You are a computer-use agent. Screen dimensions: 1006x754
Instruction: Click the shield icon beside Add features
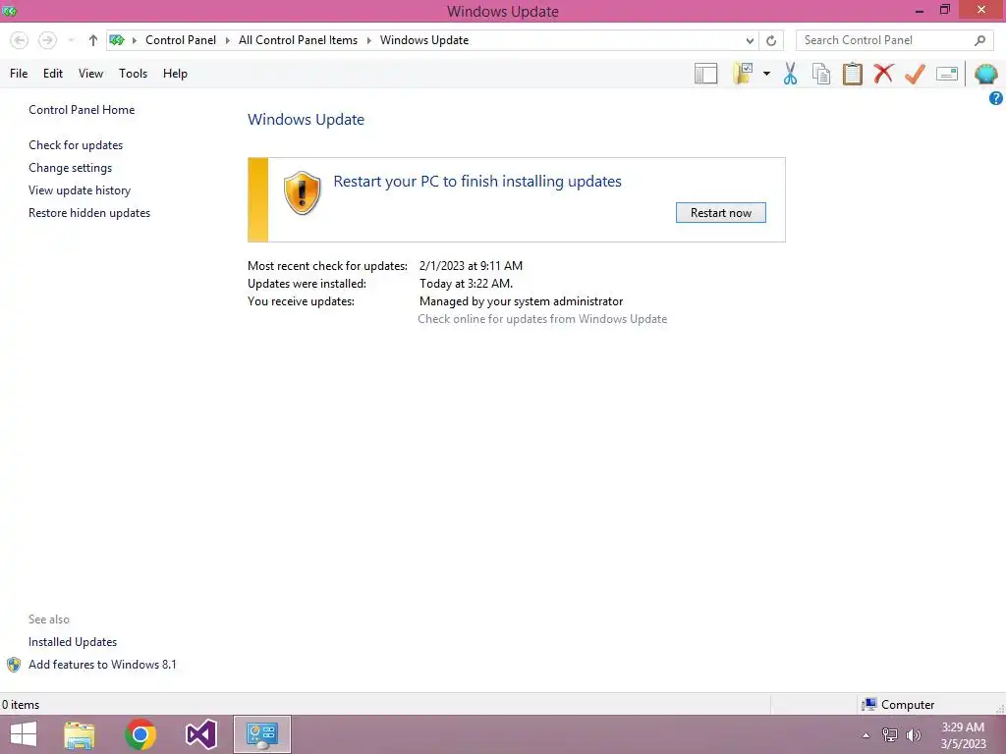14,665
